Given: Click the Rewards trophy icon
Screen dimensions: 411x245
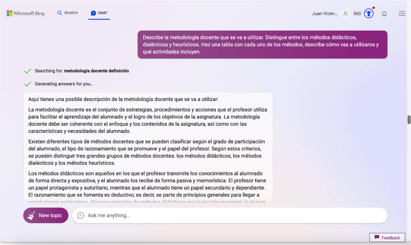Looking at the screenshot, I should coord(368,14).
